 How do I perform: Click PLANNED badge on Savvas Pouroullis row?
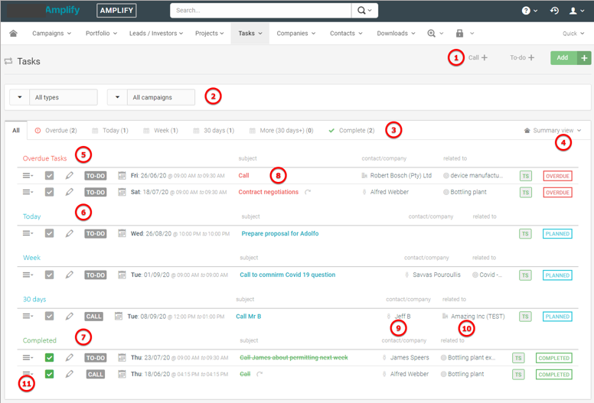[557, 275]
